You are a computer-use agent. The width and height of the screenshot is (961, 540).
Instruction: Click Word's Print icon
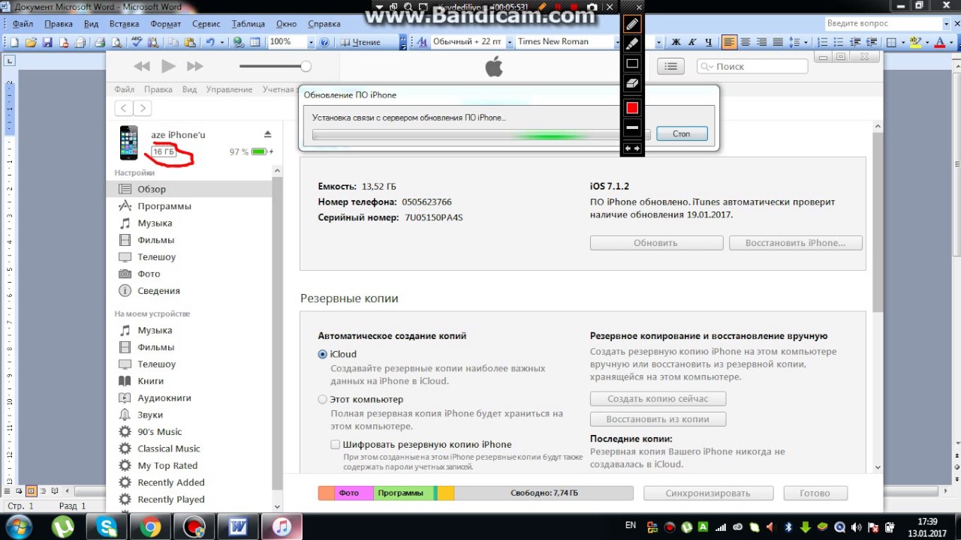pyautogui.click(x=99, y=42)
